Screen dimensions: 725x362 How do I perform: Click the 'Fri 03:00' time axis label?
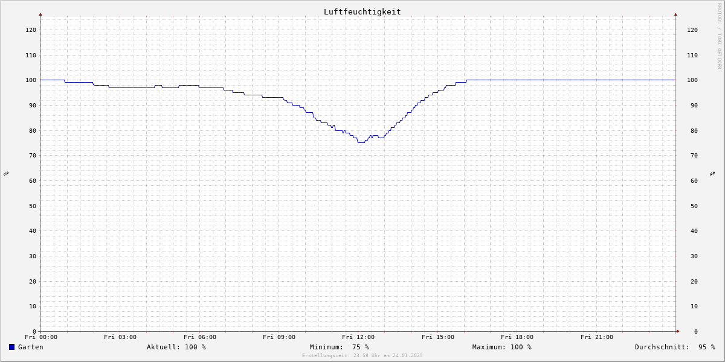[x=120, y=337]
